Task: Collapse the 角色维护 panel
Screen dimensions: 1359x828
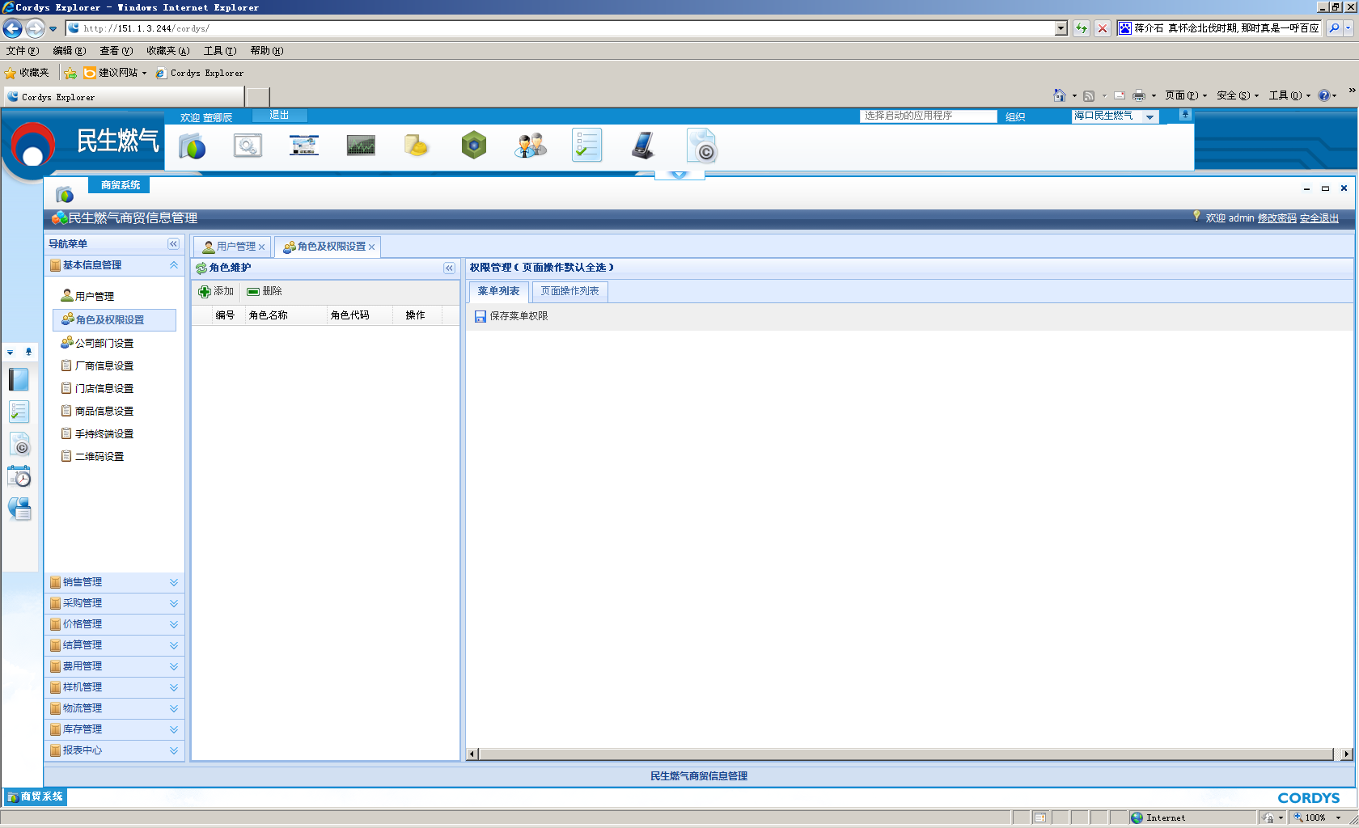Action: point(449,268)
